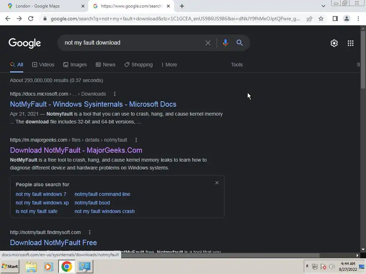Open Download NotMyFault Free result

(x=54, y=243)
